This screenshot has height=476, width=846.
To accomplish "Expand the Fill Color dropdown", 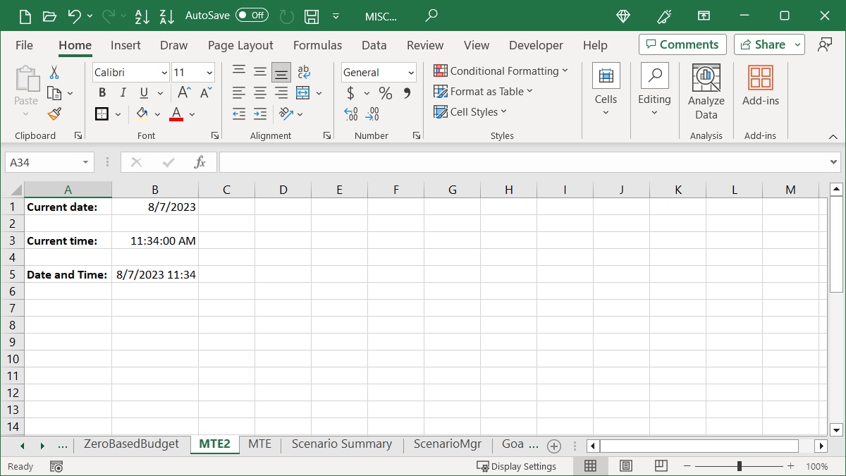I will (x=158, y=114).
